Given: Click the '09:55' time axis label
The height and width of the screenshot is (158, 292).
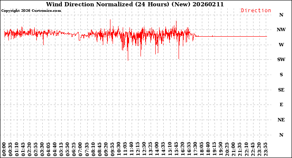Looking at the screenshot, I should point(112,150).
